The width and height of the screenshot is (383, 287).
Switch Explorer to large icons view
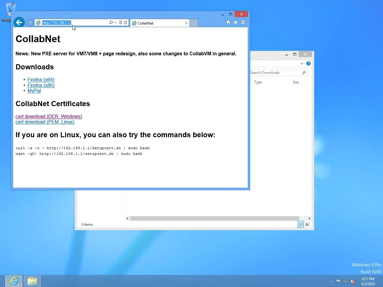click(x=307, y=224)
